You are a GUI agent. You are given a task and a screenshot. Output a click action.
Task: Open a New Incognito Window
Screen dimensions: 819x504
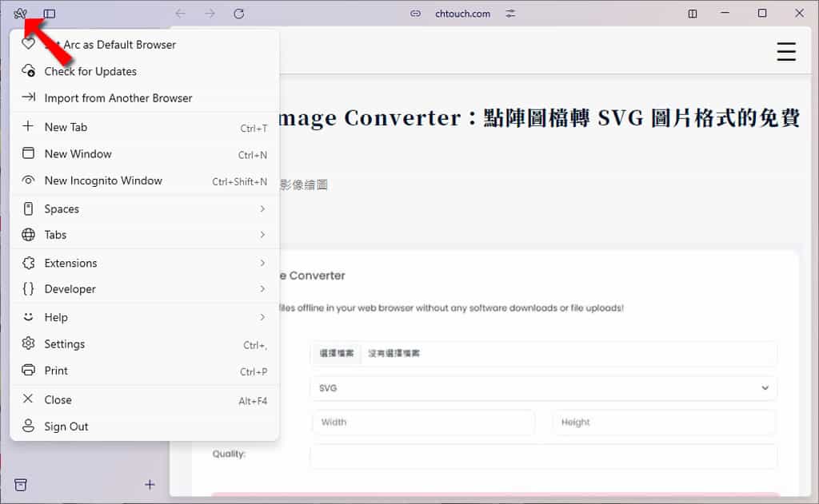[145, 181]
